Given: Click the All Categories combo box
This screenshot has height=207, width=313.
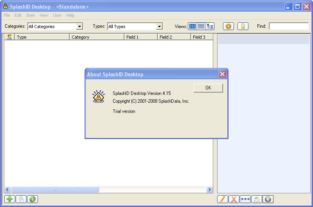Looking at the screenshot, I should click(x=55, y=26).
